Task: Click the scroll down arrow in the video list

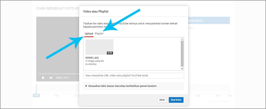Action: 182,69
